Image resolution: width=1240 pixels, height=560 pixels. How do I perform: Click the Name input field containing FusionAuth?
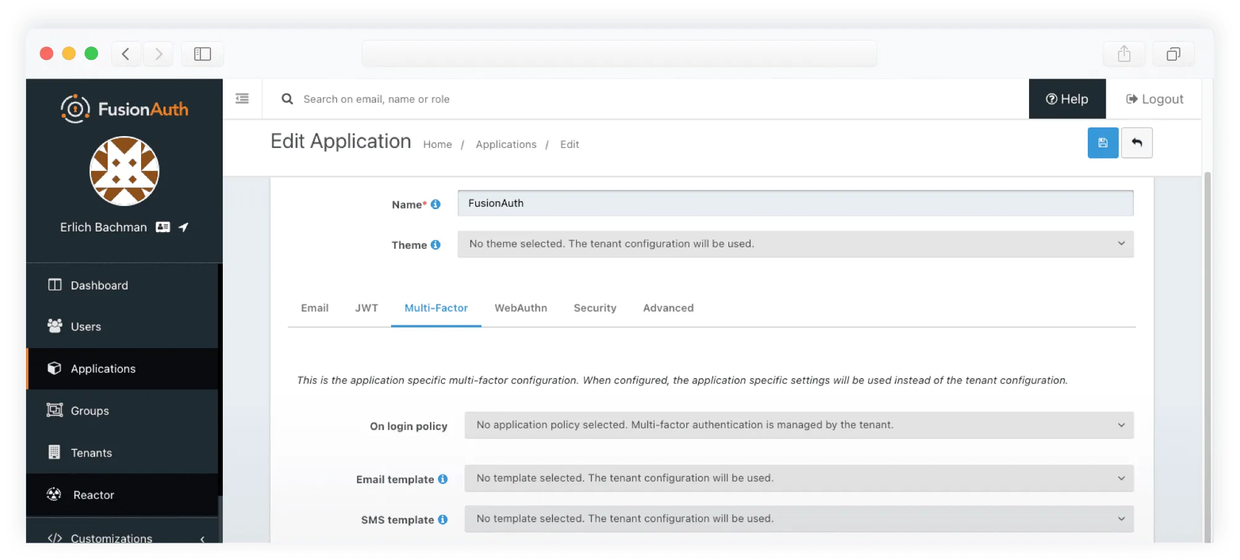[x=795, y=203]
